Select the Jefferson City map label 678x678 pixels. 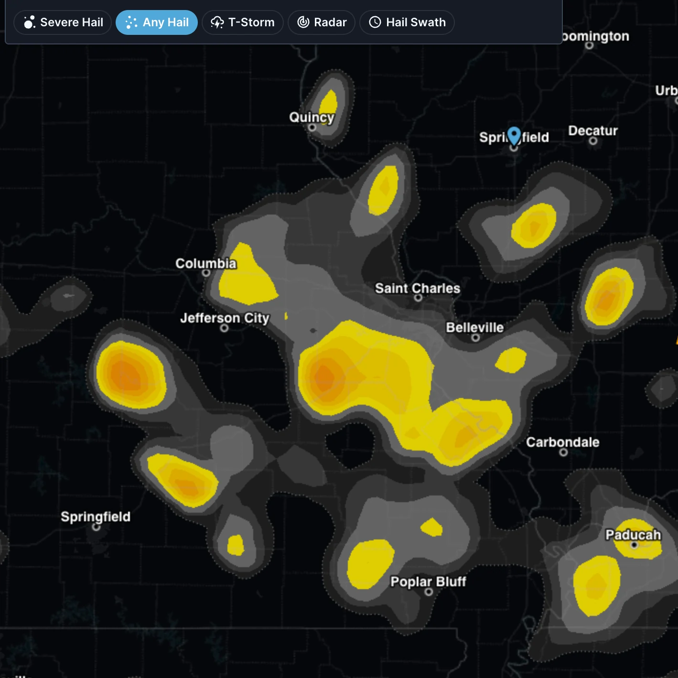[x=225, y=318]
